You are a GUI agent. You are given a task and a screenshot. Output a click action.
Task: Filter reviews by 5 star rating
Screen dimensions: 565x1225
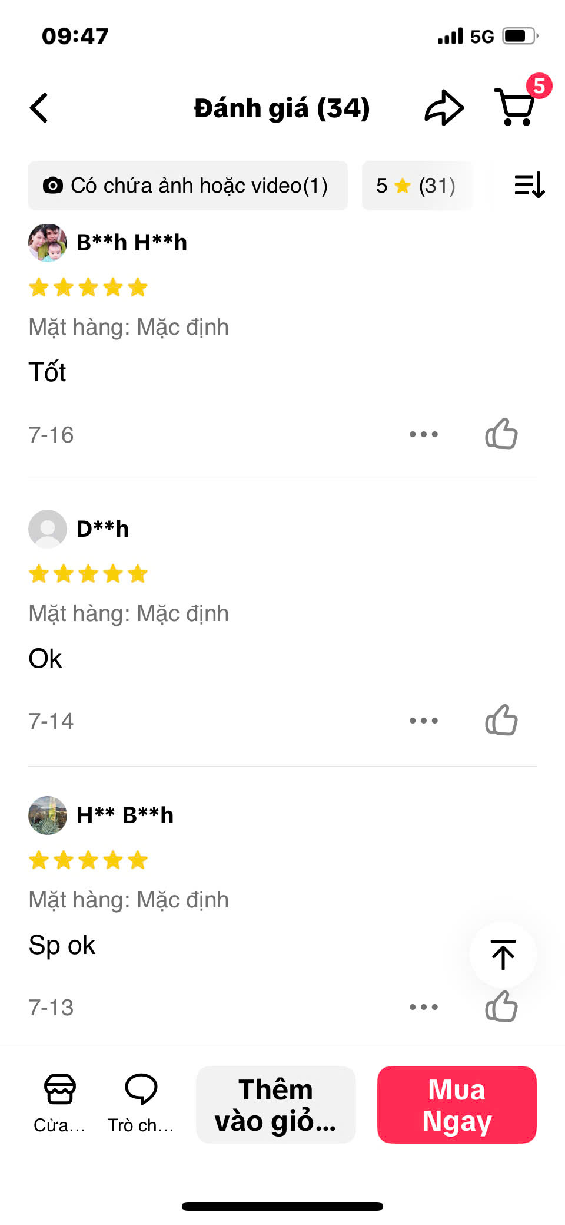pyautogui.click(x=416, y=186)
